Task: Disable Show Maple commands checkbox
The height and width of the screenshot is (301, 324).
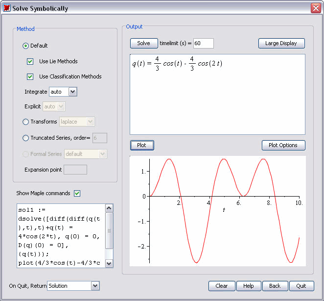Action: [77, 193]
